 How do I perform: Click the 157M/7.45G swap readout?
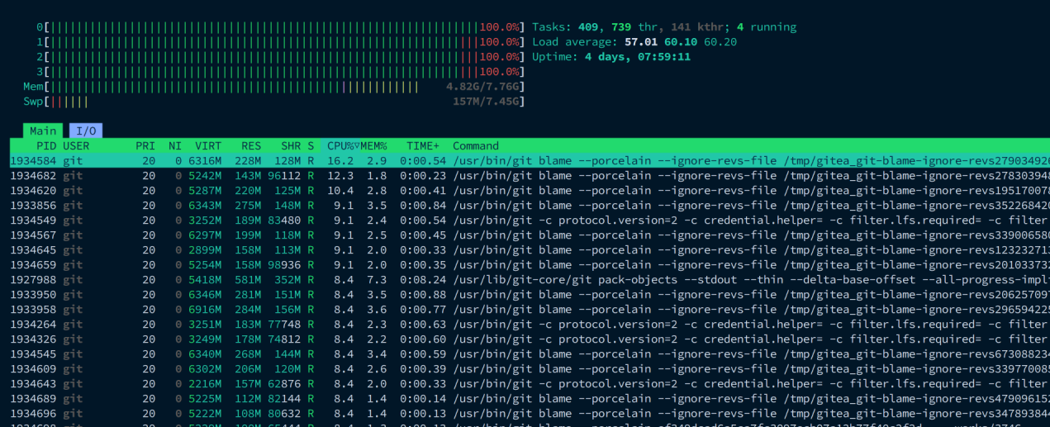pyautogui.click(x=486, y=102)
